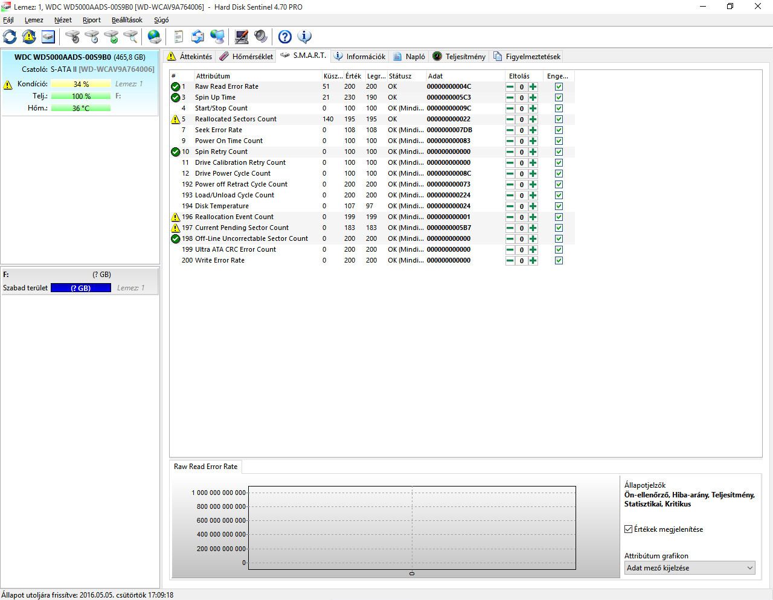Image resolution: width=773 pixels, height=600 pixels.
Task: Select the Raw Read Error Rate graph tab
Action: (x=206, y=467)
